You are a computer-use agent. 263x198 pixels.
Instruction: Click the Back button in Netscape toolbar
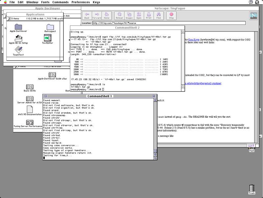click(87, 15)
